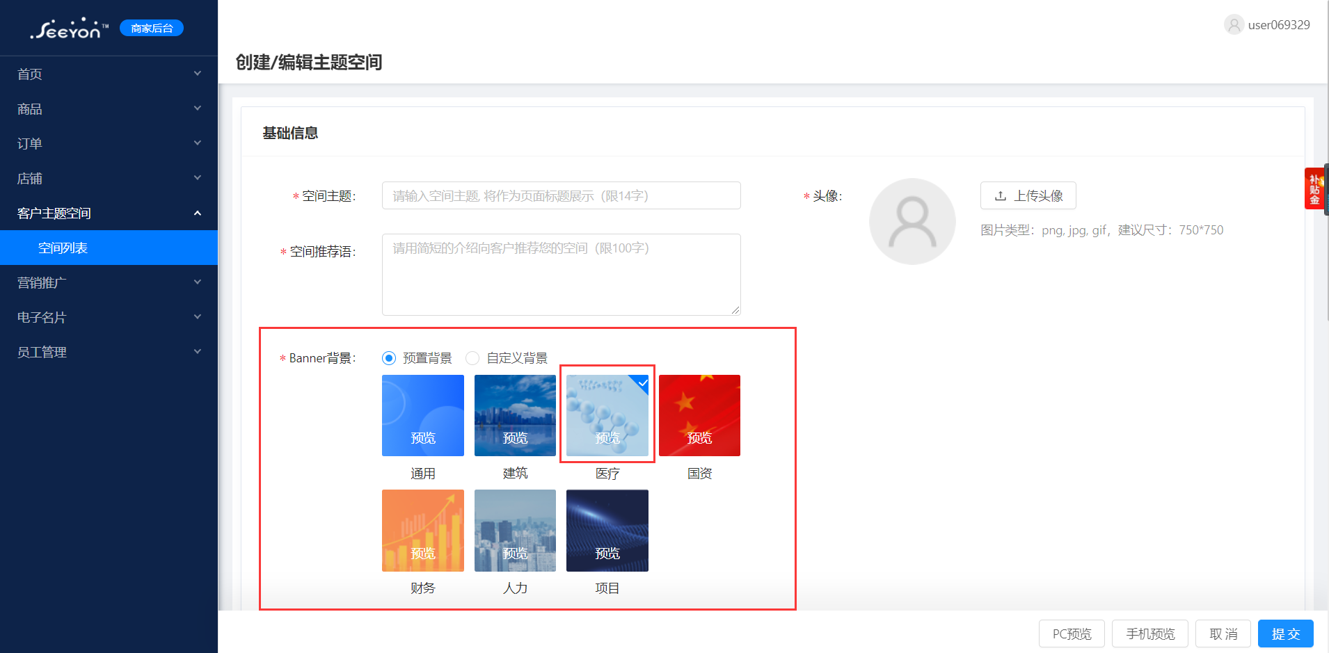Open the 商品 sidebar menu
Viewport: 1329px width, 653px height.
coord(109,108)
